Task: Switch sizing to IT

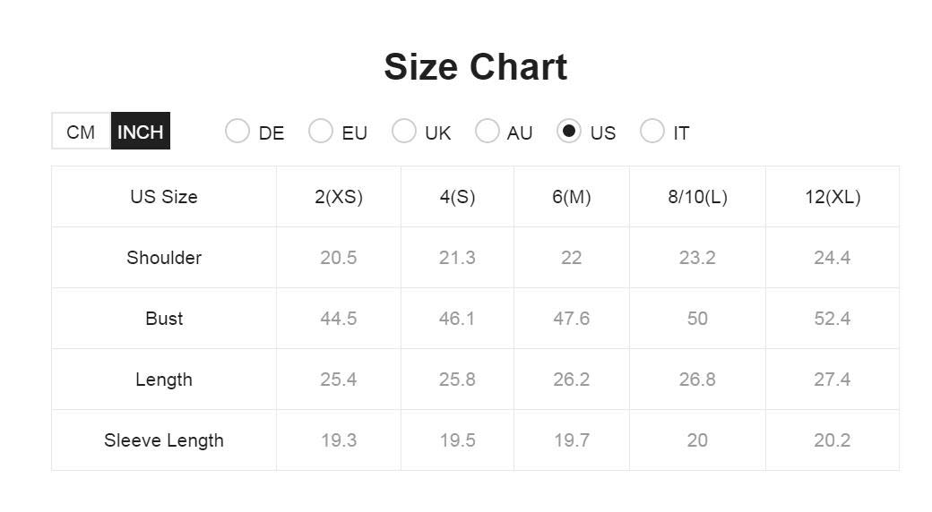Action: click(x=652, y=132)
